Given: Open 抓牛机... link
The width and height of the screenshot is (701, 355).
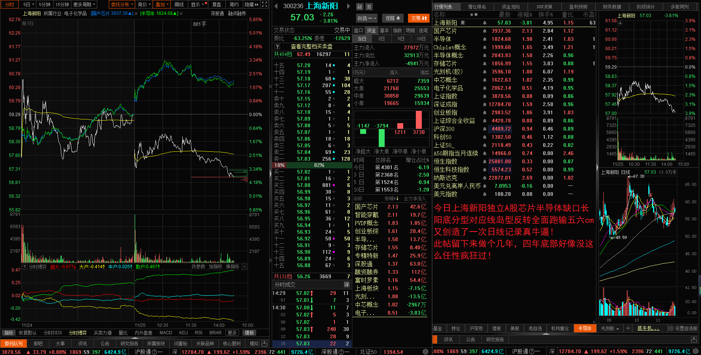Looking at the screenshot, I should [648, 328].
